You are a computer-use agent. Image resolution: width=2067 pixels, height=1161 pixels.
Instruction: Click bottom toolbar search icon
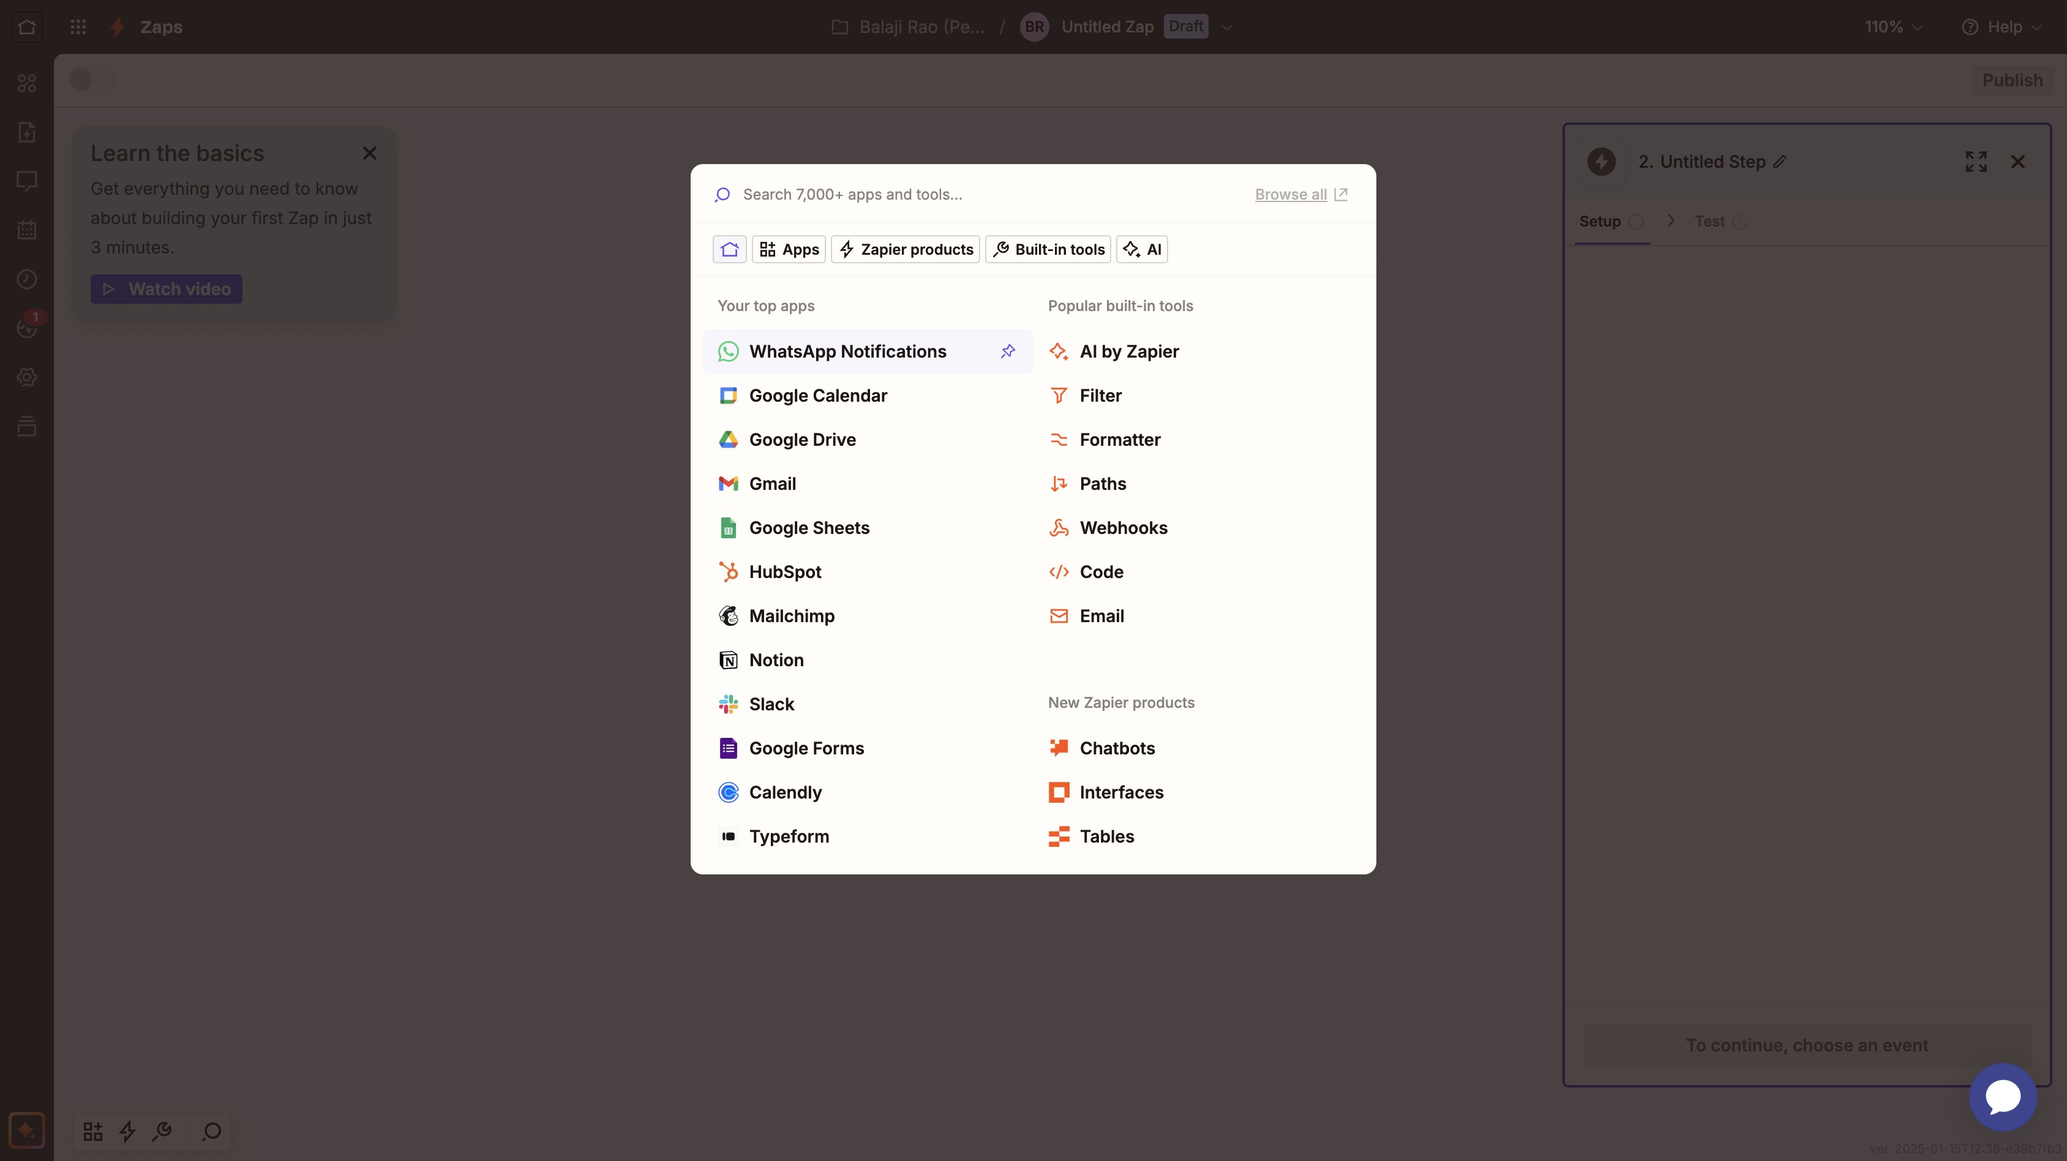pos(212,1132)
